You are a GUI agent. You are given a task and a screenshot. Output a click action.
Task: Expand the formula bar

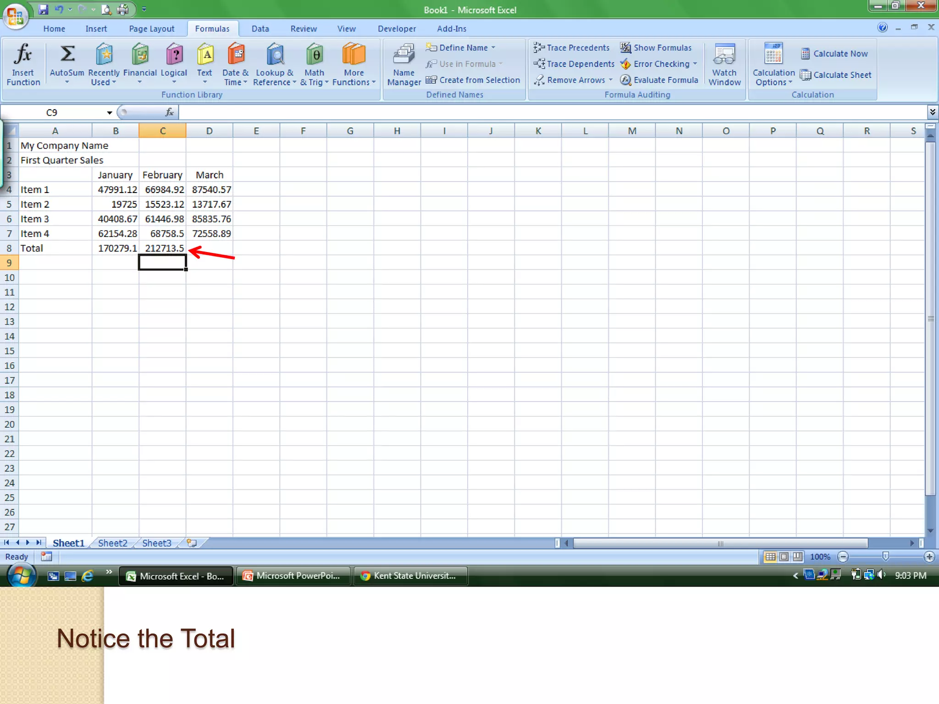point(933,112)
